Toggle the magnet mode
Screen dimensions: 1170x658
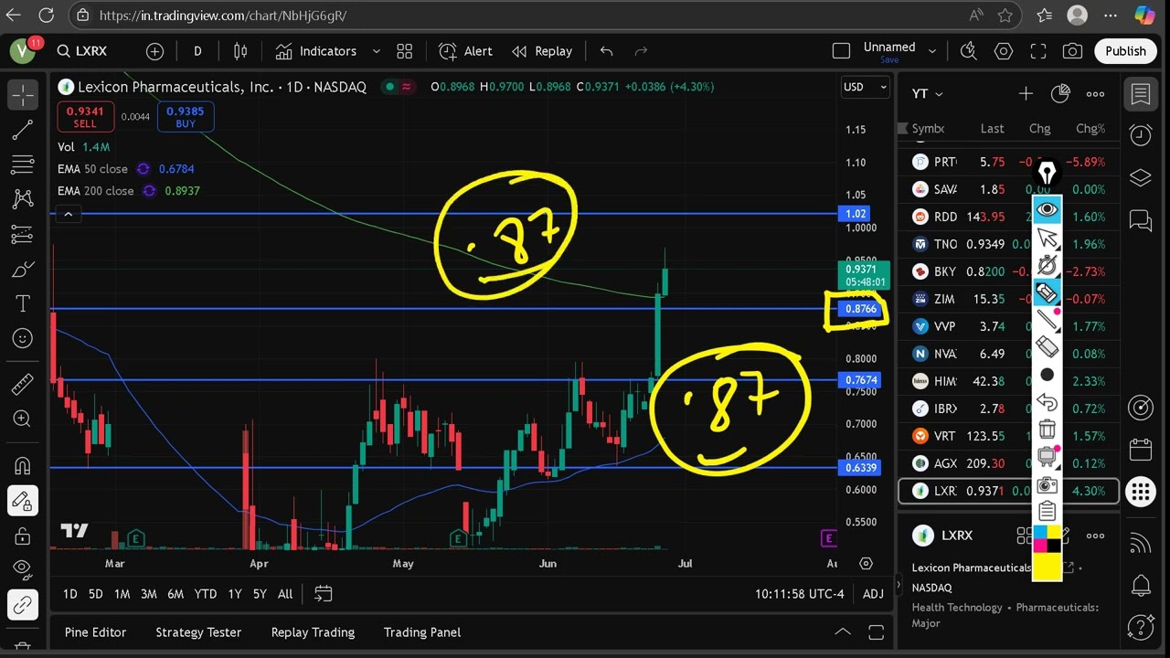[x=23, y=465]
